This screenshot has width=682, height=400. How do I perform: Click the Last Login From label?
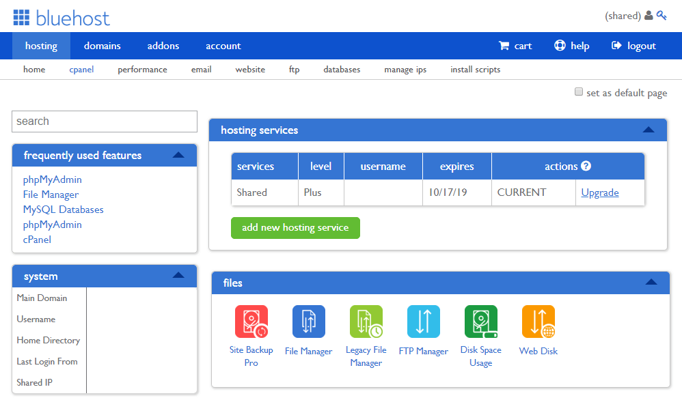pos(47,361)
